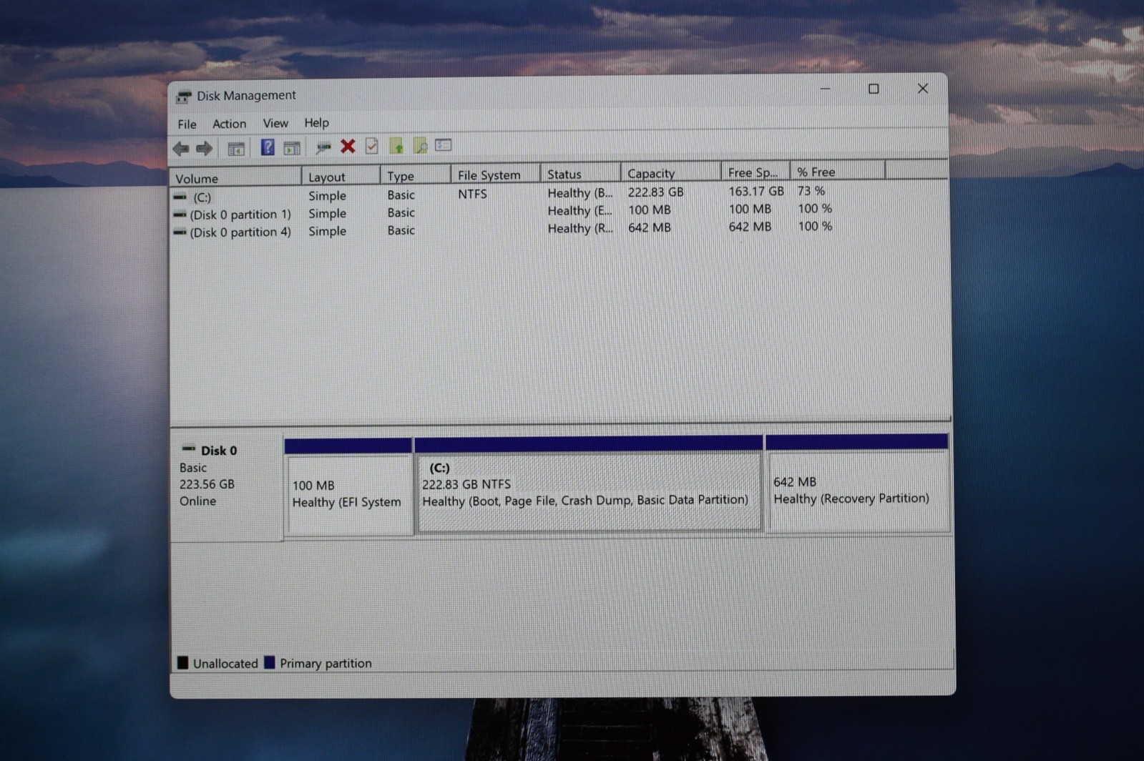Click the Healthy (R... status cell
This screenshot has width=1144, height=761.
(580, 228)
